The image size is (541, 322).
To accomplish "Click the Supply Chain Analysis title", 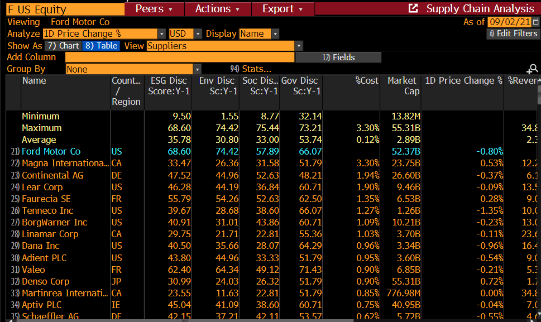I will (480, 8).
